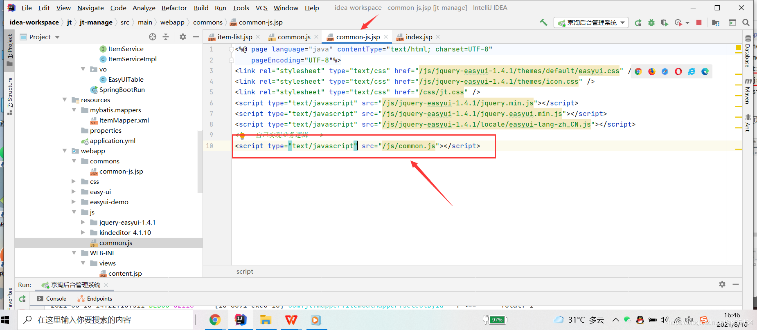Click jt-manage breadcrumb
Screen dimensions: 757x330
tap(96, 22)
